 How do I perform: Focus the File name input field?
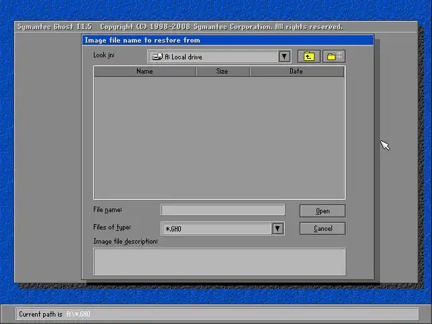tap(223, 210)
